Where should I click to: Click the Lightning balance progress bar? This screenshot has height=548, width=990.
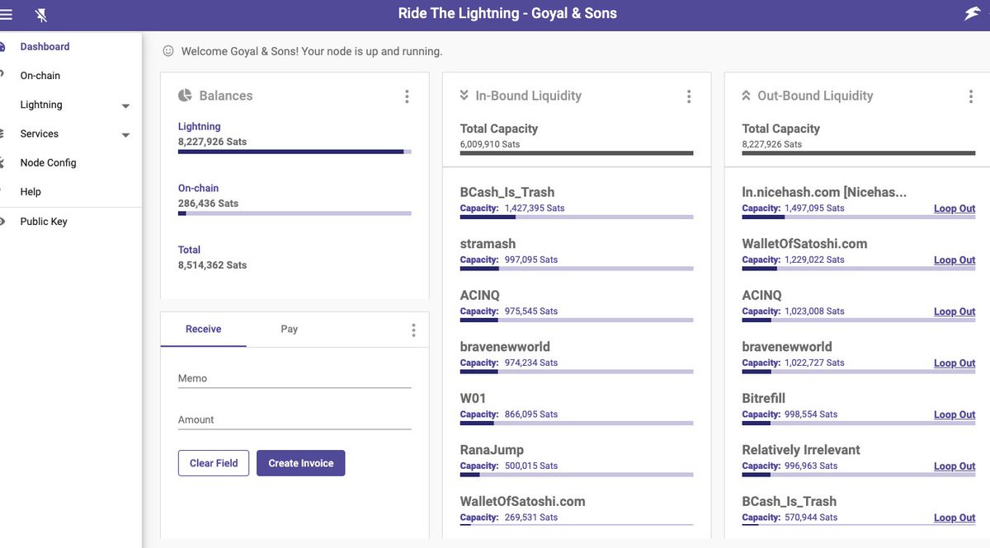(x=295, y=152)
